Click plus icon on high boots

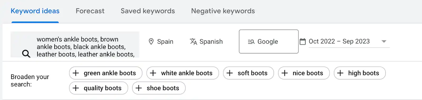(x=340, y=73)
